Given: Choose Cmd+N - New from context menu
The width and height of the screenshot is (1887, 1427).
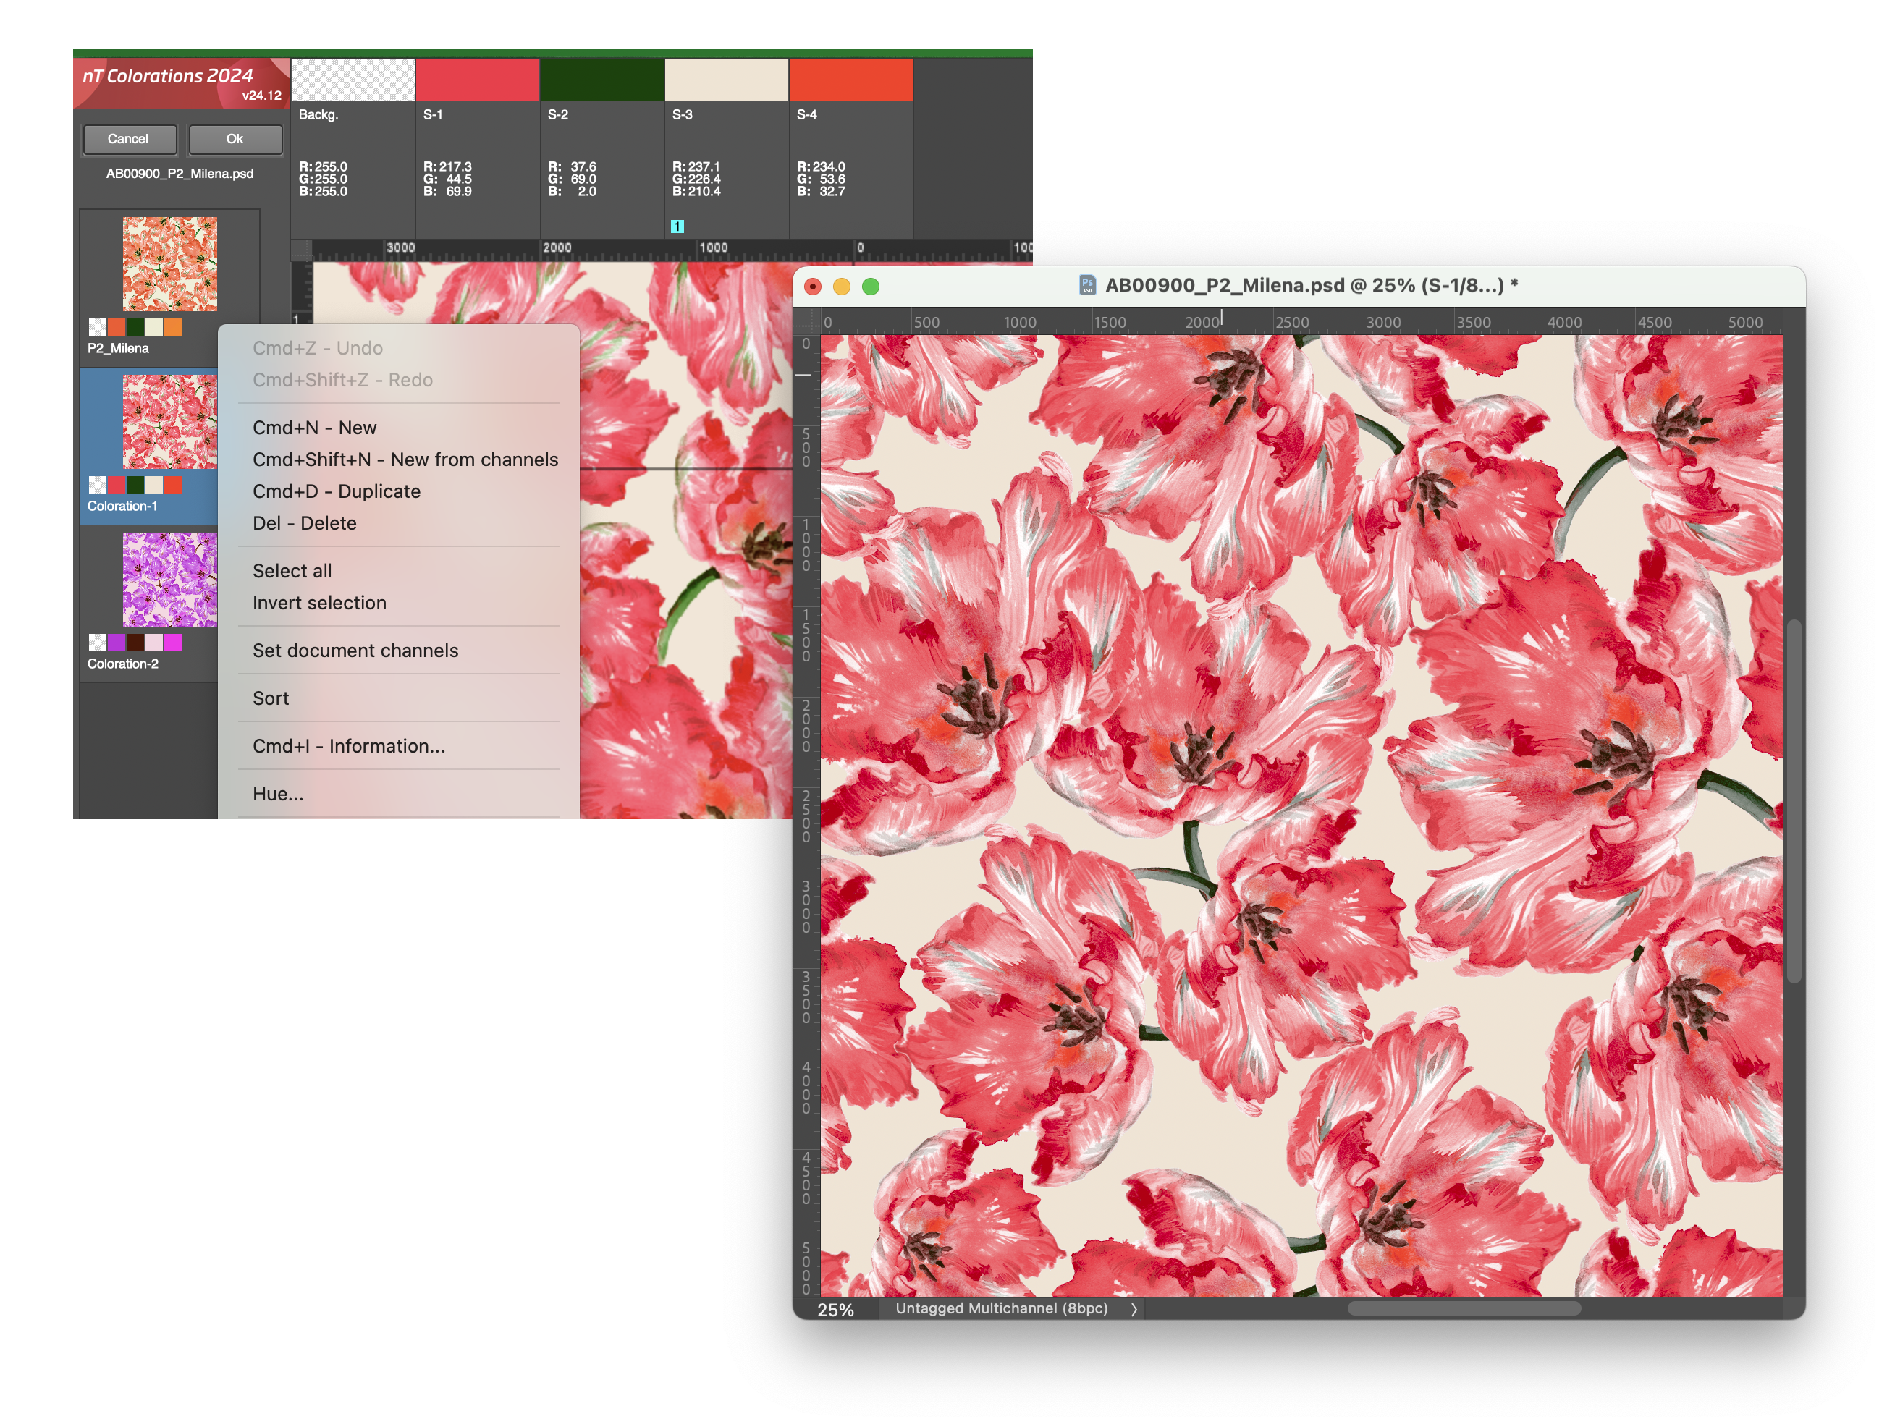Looking at the screenshot, I should pos(314,428).
